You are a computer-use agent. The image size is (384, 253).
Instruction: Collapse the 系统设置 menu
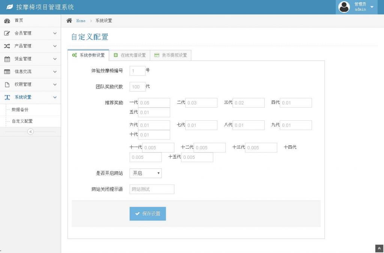click(30, 97)
